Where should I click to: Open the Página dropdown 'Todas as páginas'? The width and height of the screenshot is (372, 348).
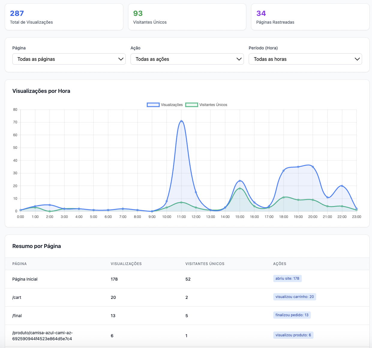pos(69,59)
